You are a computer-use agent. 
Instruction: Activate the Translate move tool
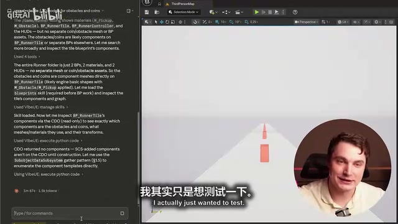tap(162, 22)
